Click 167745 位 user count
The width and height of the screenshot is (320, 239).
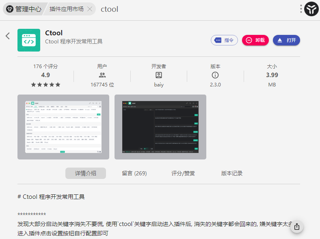(x=102, y=85)
